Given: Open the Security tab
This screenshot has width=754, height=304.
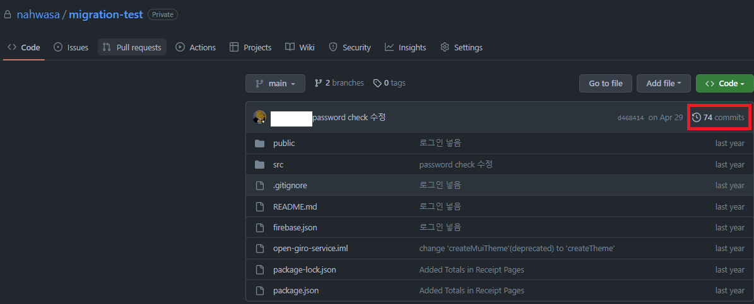Looking at the screenshot, I should pos(350,47).
